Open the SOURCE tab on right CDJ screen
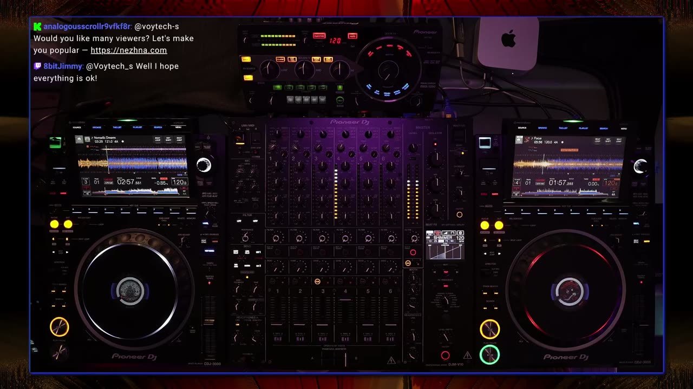This screenshot has height=389, width=693. coord(522,128)
